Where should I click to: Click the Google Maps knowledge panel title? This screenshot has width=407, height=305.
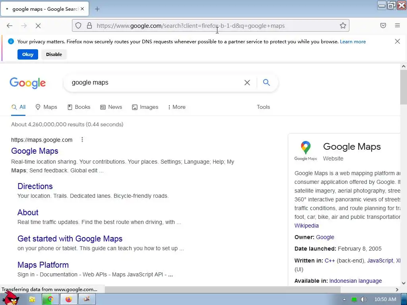click(x=352, y=147)
